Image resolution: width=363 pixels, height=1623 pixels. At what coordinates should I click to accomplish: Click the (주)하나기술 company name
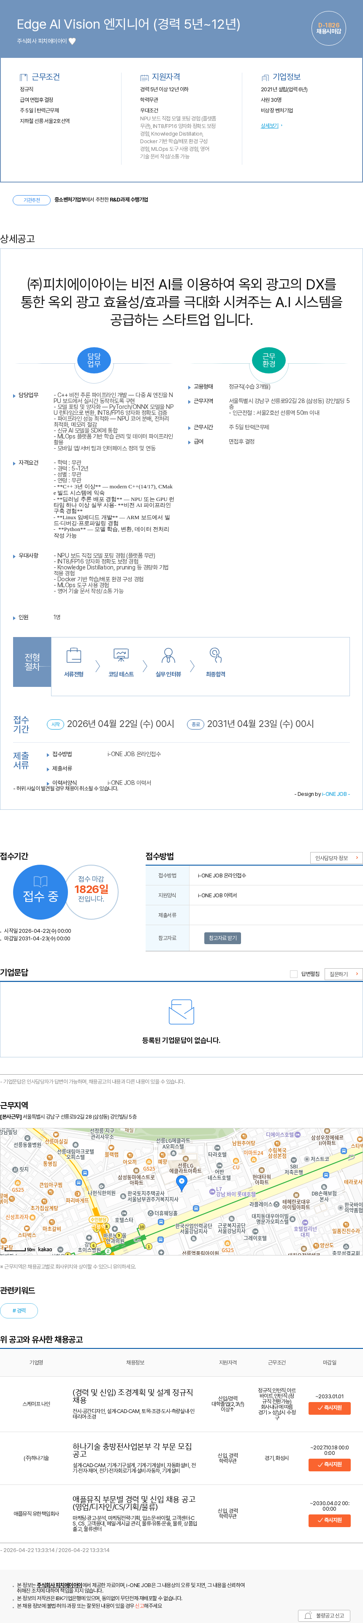[x=36, y=1458]
